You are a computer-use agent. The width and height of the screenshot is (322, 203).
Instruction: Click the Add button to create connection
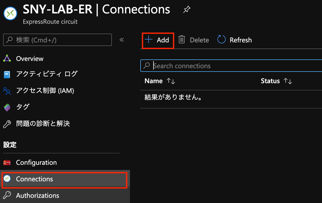click(x=158, y=40)
